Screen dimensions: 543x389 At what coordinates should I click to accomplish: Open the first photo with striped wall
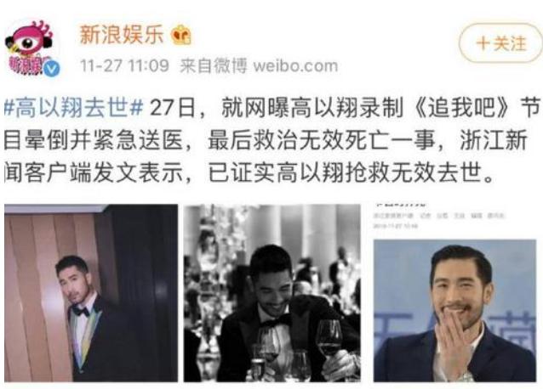91,293
